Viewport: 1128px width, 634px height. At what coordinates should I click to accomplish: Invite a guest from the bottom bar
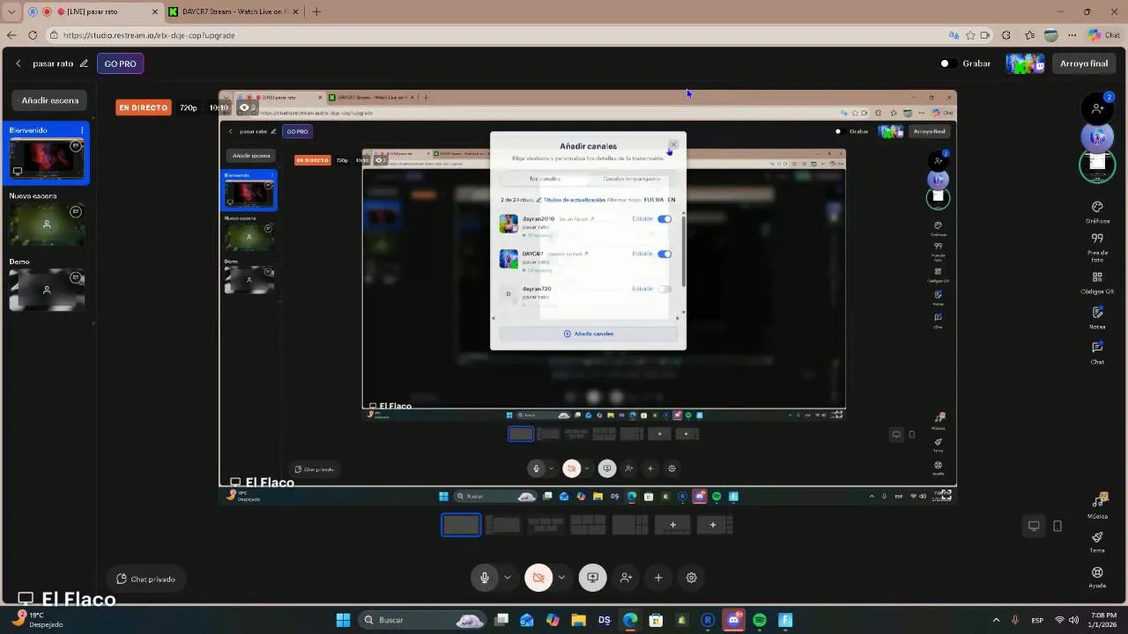click(626, 578)
